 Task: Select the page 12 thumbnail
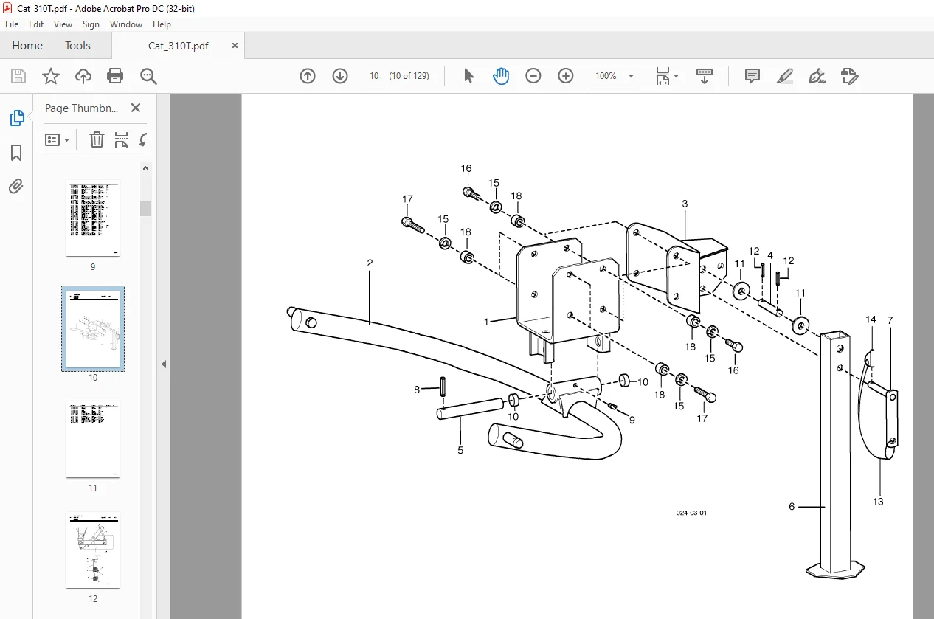93,550
